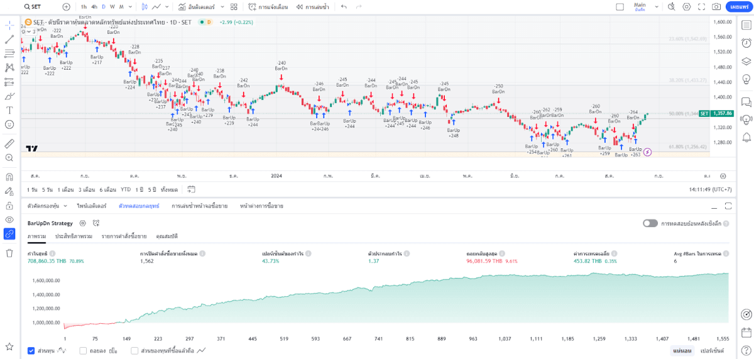Image resolution: width=754 pixels, height=359 pixels.
Task: Open the alert (การแจ้งเตือน) creator in top toolbar
Action: [x=268, y=7]
